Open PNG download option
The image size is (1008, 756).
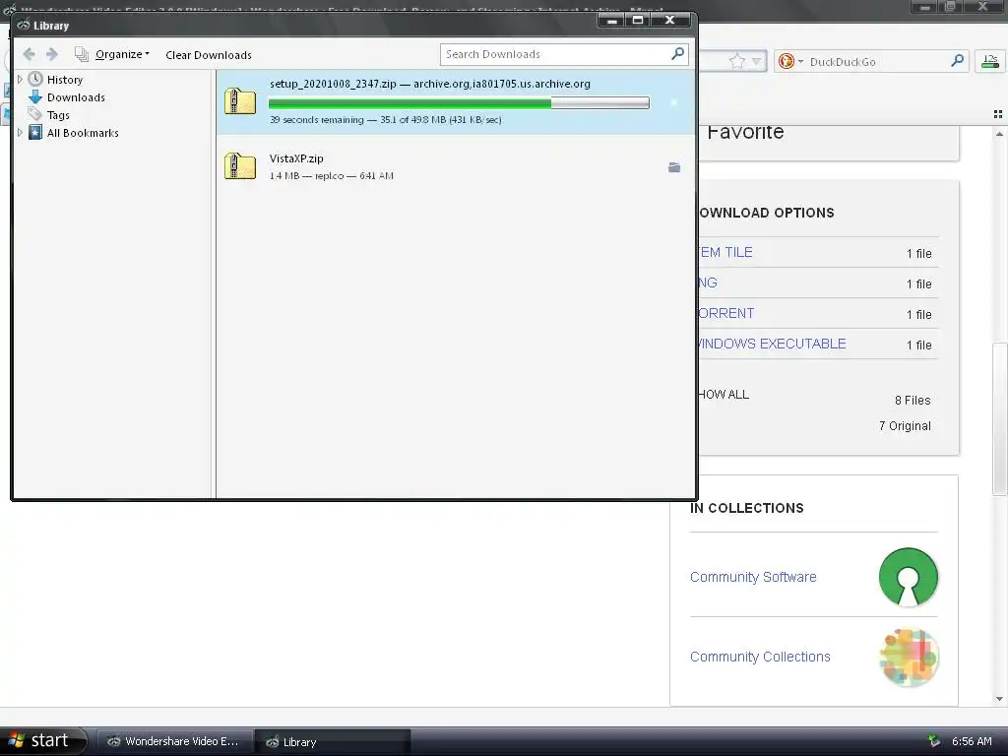(707, 283)
